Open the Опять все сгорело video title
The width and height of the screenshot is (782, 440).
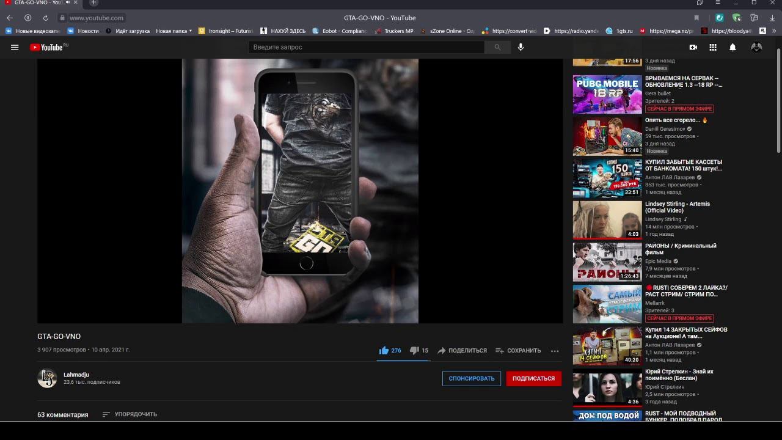point(676,120)
